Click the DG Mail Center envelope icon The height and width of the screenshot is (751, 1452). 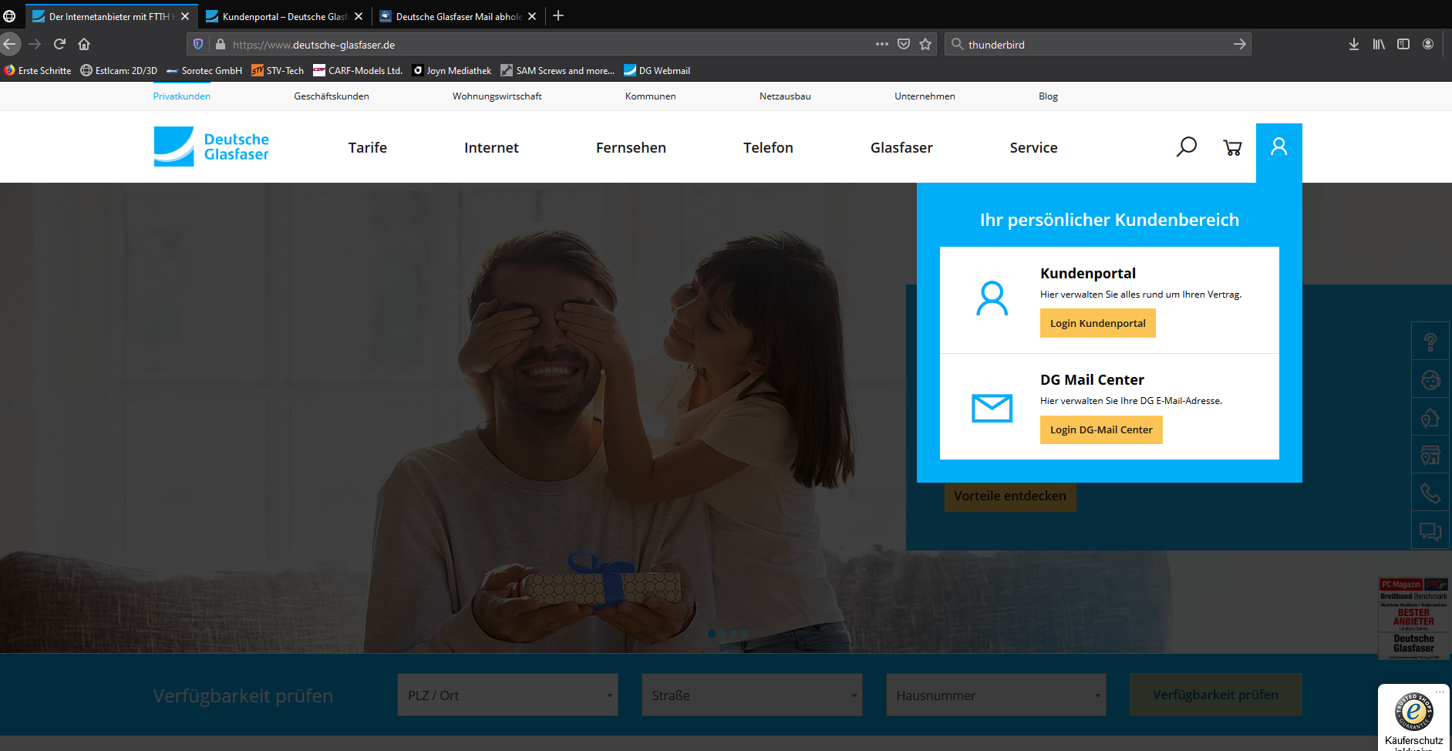pyautogui.click(x=992, y=408)
